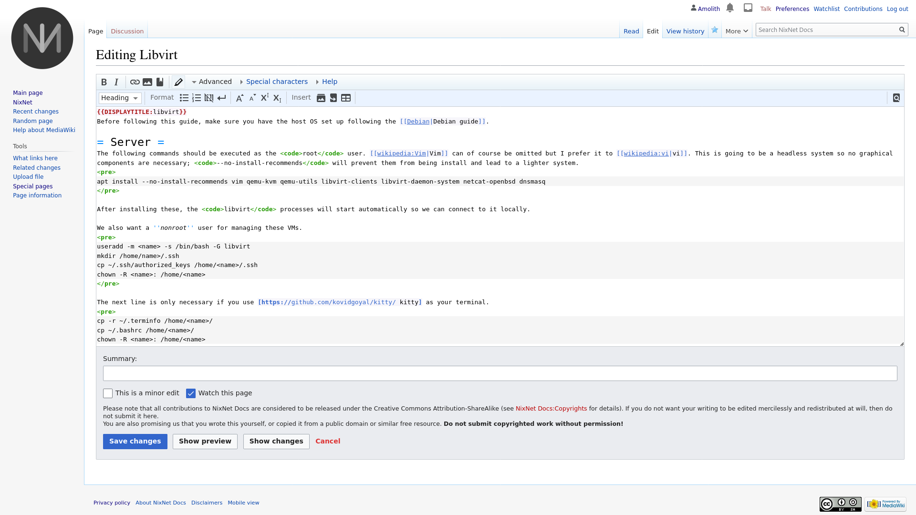Apply superscript formatting
Image resolution: width=916 pixels, height=515 pixels.
265,98
